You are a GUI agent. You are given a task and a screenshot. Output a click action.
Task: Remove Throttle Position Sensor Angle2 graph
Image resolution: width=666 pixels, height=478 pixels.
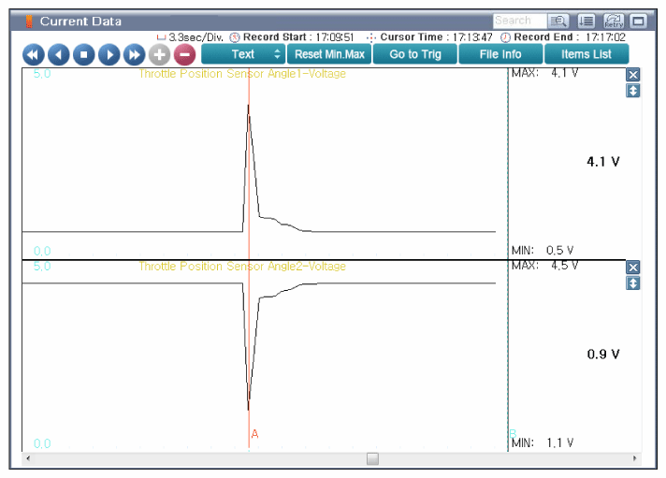click(x=633, y=268)
